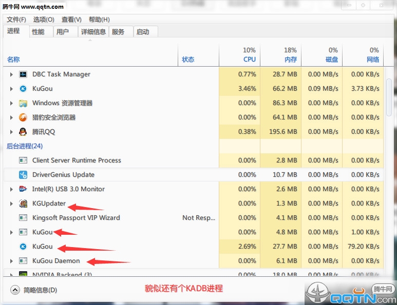The image size is (397, 305).
Task: Expand the 猎豹安全浏览器 row
Action: [11, 117]
